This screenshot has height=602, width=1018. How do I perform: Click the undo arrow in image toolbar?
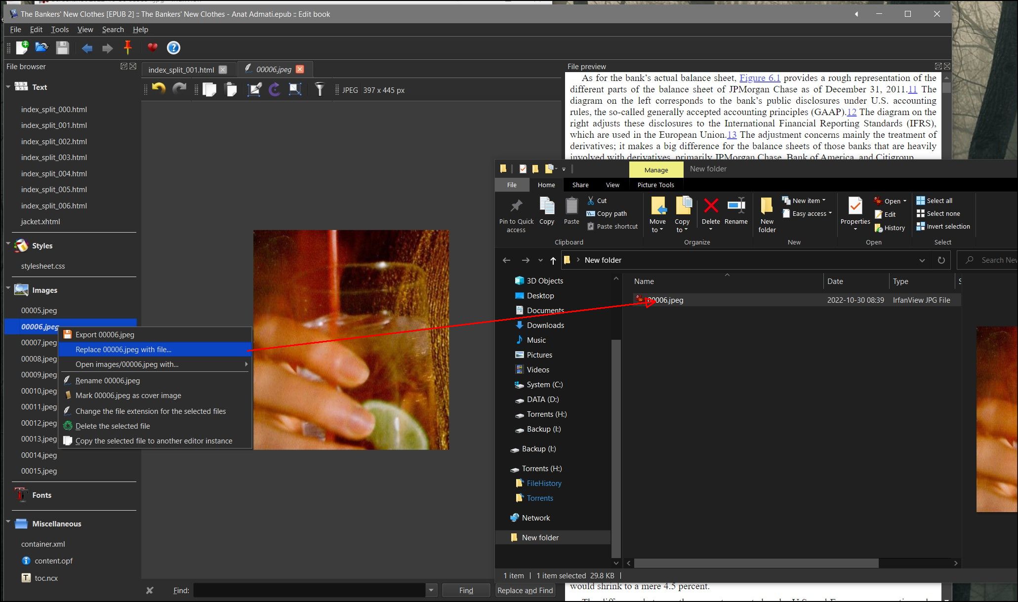coord(159,89)
